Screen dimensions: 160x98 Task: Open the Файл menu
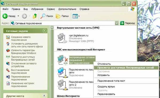(5, 9)
